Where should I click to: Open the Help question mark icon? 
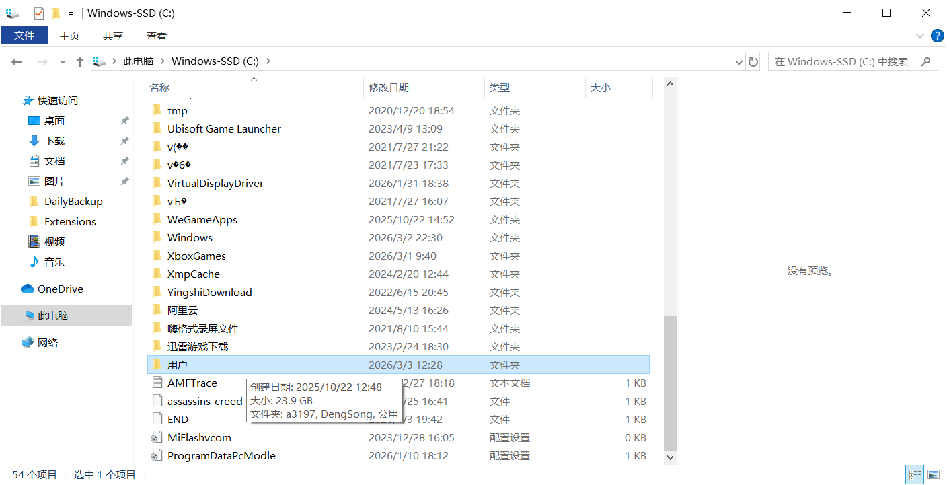tap(937, 36)
